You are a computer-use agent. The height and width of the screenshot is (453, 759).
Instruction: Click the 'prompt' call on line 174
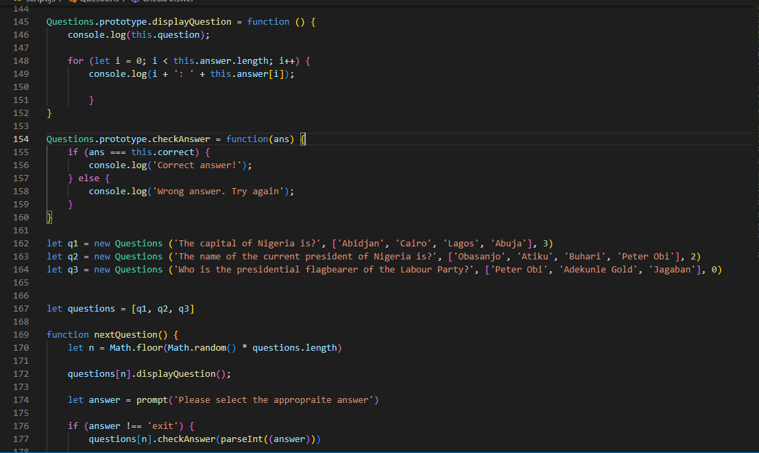[x=152, y=400]
